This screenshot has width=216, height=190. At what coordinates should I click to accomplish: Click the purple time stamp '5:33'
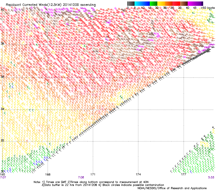(x=211, y=177)
